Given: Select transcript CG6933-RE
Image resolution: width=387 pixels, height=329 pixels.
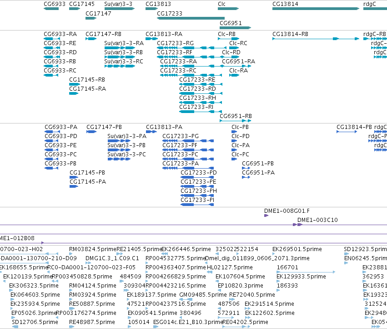Looking at the screenshot, I should [60, 43].
